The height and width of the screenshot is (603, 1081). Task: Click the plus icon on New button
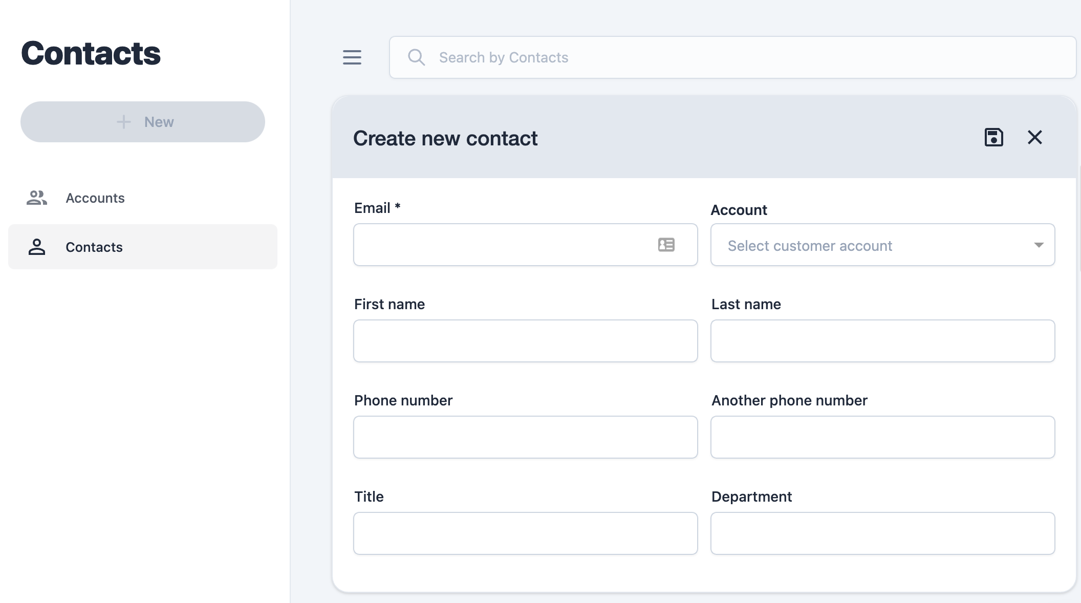[123, 122]
